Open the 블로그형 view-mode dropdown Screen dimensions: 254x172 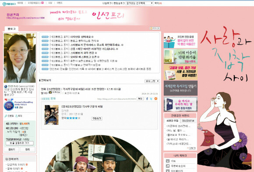(x=152, y=81)
